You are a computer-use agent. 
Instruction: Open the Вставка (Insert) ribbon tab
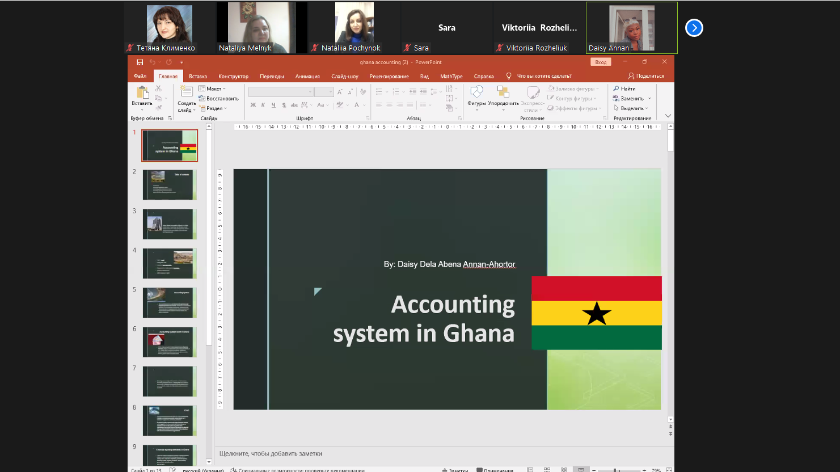tap(198, 77)
